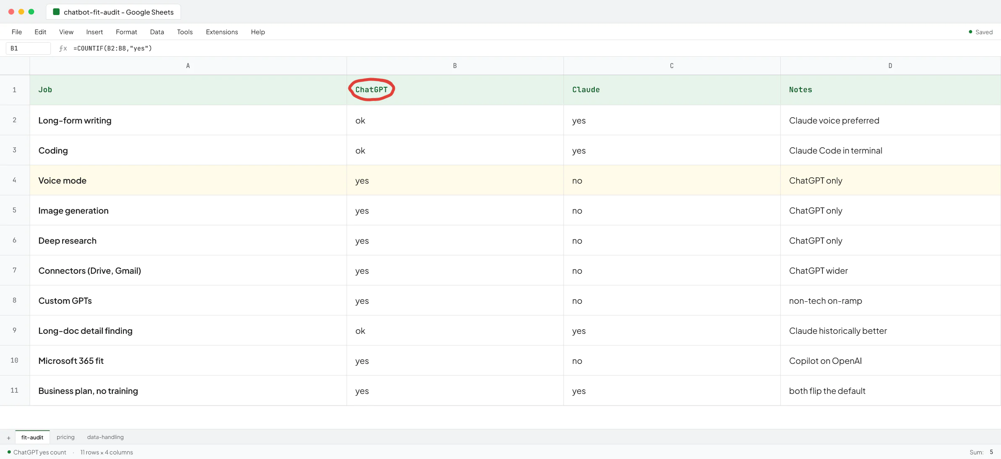1001x459 pixels.
Task: Open the Extensions menu
Action: (x=222, y=32)
